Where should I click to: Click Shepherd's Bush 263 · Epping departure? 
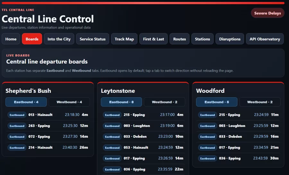coord(48,126)
